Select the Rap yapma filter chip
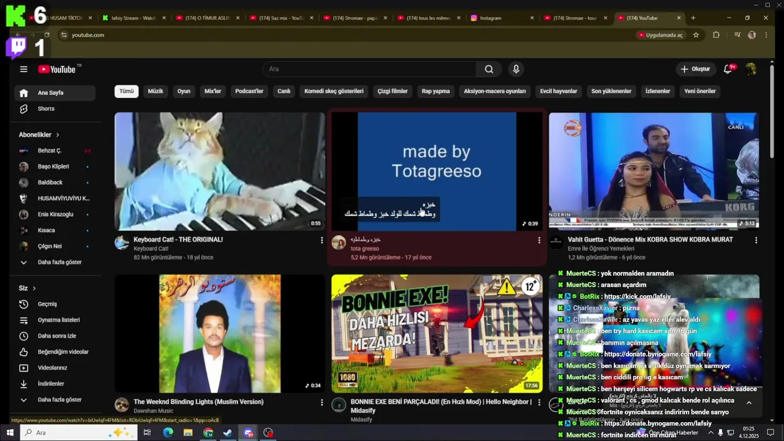784x441 pixels. 435,91
